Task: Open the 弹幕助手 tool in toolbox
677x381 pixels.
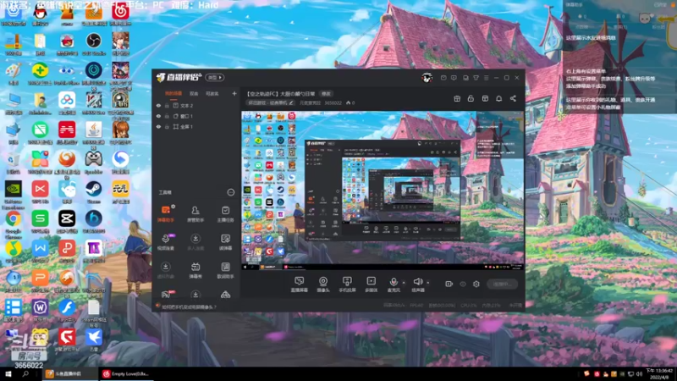Action: pyautogui.click(x=166, y=213)
